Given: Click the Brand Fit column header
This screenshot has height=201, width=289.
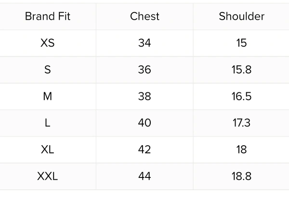Looking at the screenshot, I should tap(48, 16).
